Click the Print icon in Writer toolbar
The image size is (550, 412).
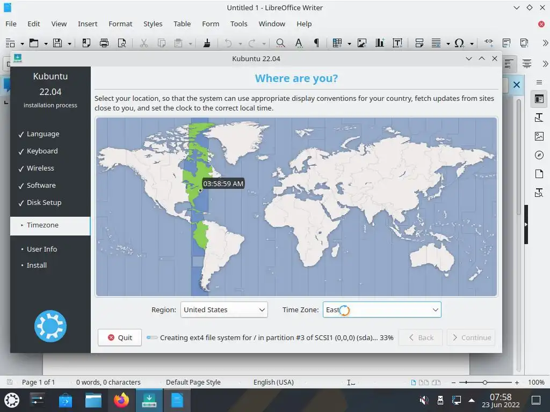(104, 43)
